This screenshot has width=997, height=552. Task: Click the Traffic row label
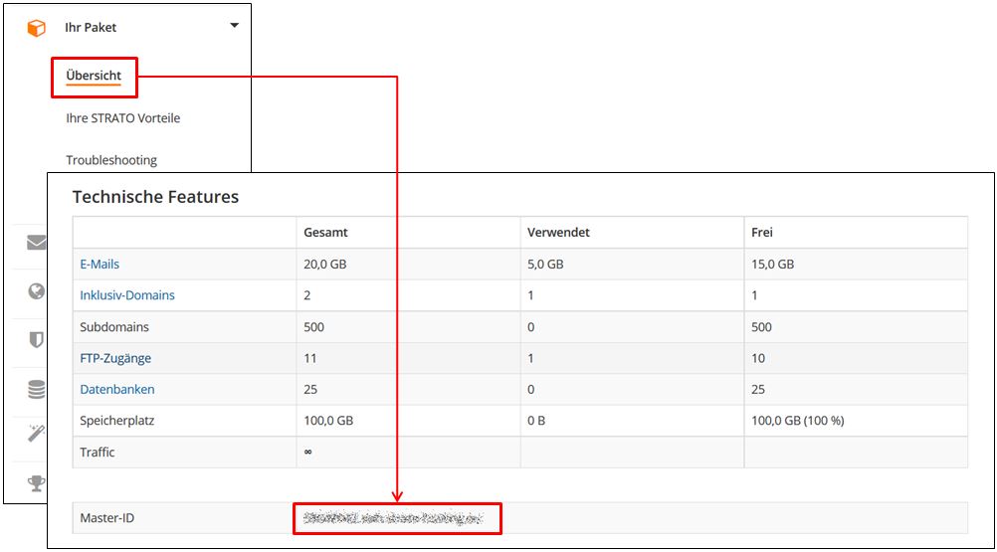pos(98,453)
